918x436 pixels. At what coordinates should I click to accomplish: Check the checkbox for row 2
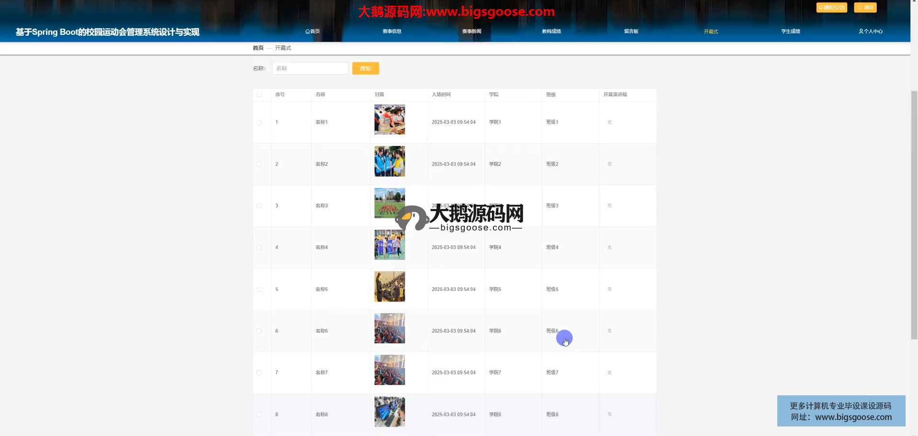point(259,164)
